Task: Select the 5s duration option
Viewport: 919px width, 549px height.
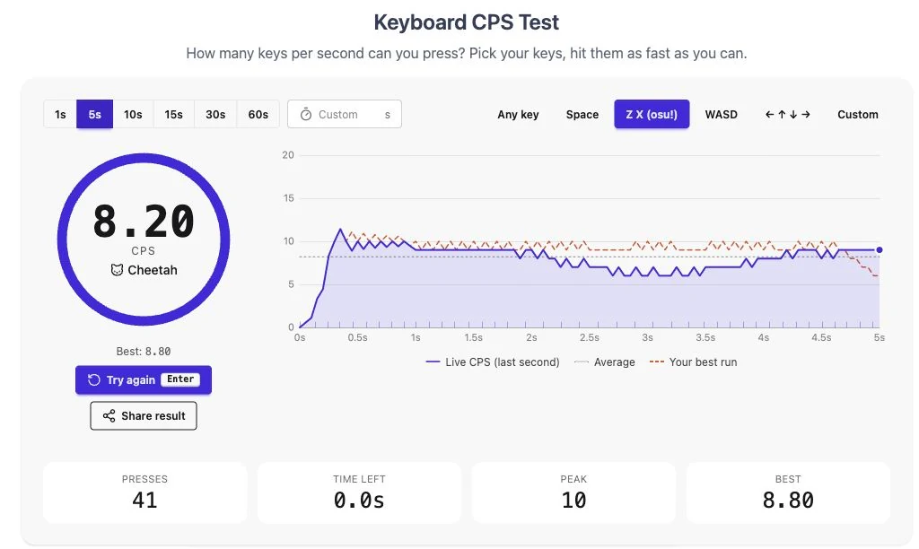Action: [x=94, y=114]
